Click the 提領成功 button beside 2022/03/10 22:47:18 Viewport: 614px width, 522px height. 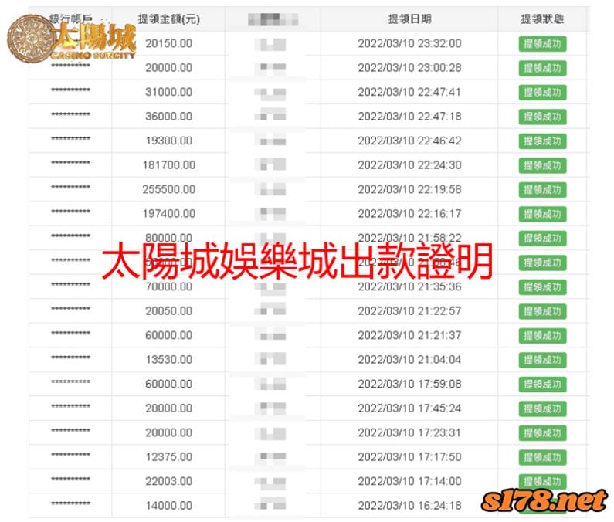pyautogui.click(x=542, y=117)
